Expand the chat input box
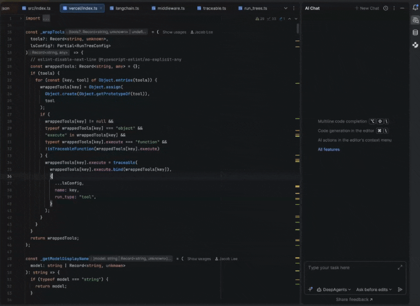Image resolution: width=420 pixels, height=306 pixels. point(400,267)
